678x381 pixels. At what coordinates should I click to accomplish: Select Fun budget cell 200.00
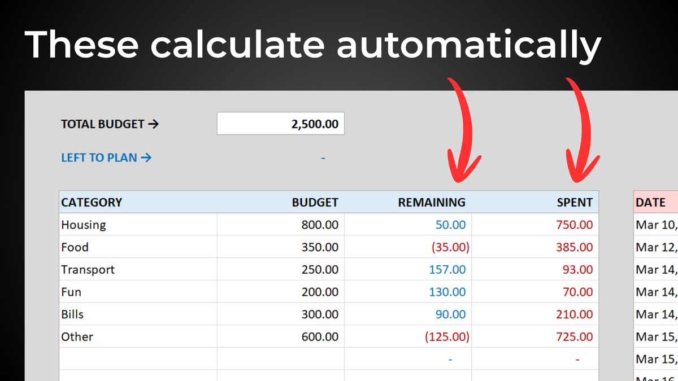(281, 292)
